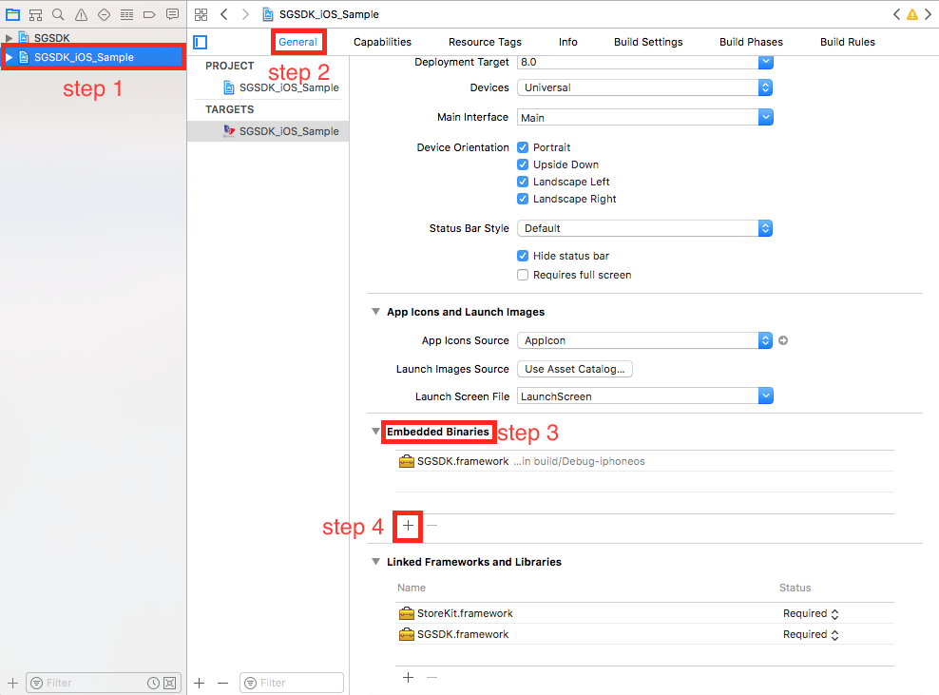Open the Find navigator magnifier icon

(58, 14)
